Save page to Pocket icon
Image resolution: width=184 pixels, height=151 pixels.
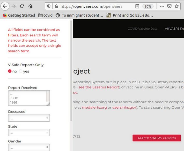169,6
